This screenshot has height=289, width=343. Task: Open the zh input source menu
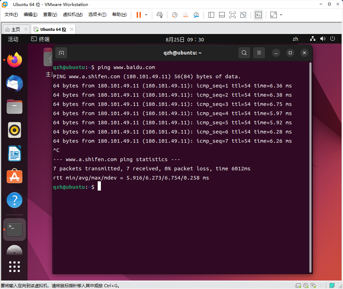(x=295, y=39)
